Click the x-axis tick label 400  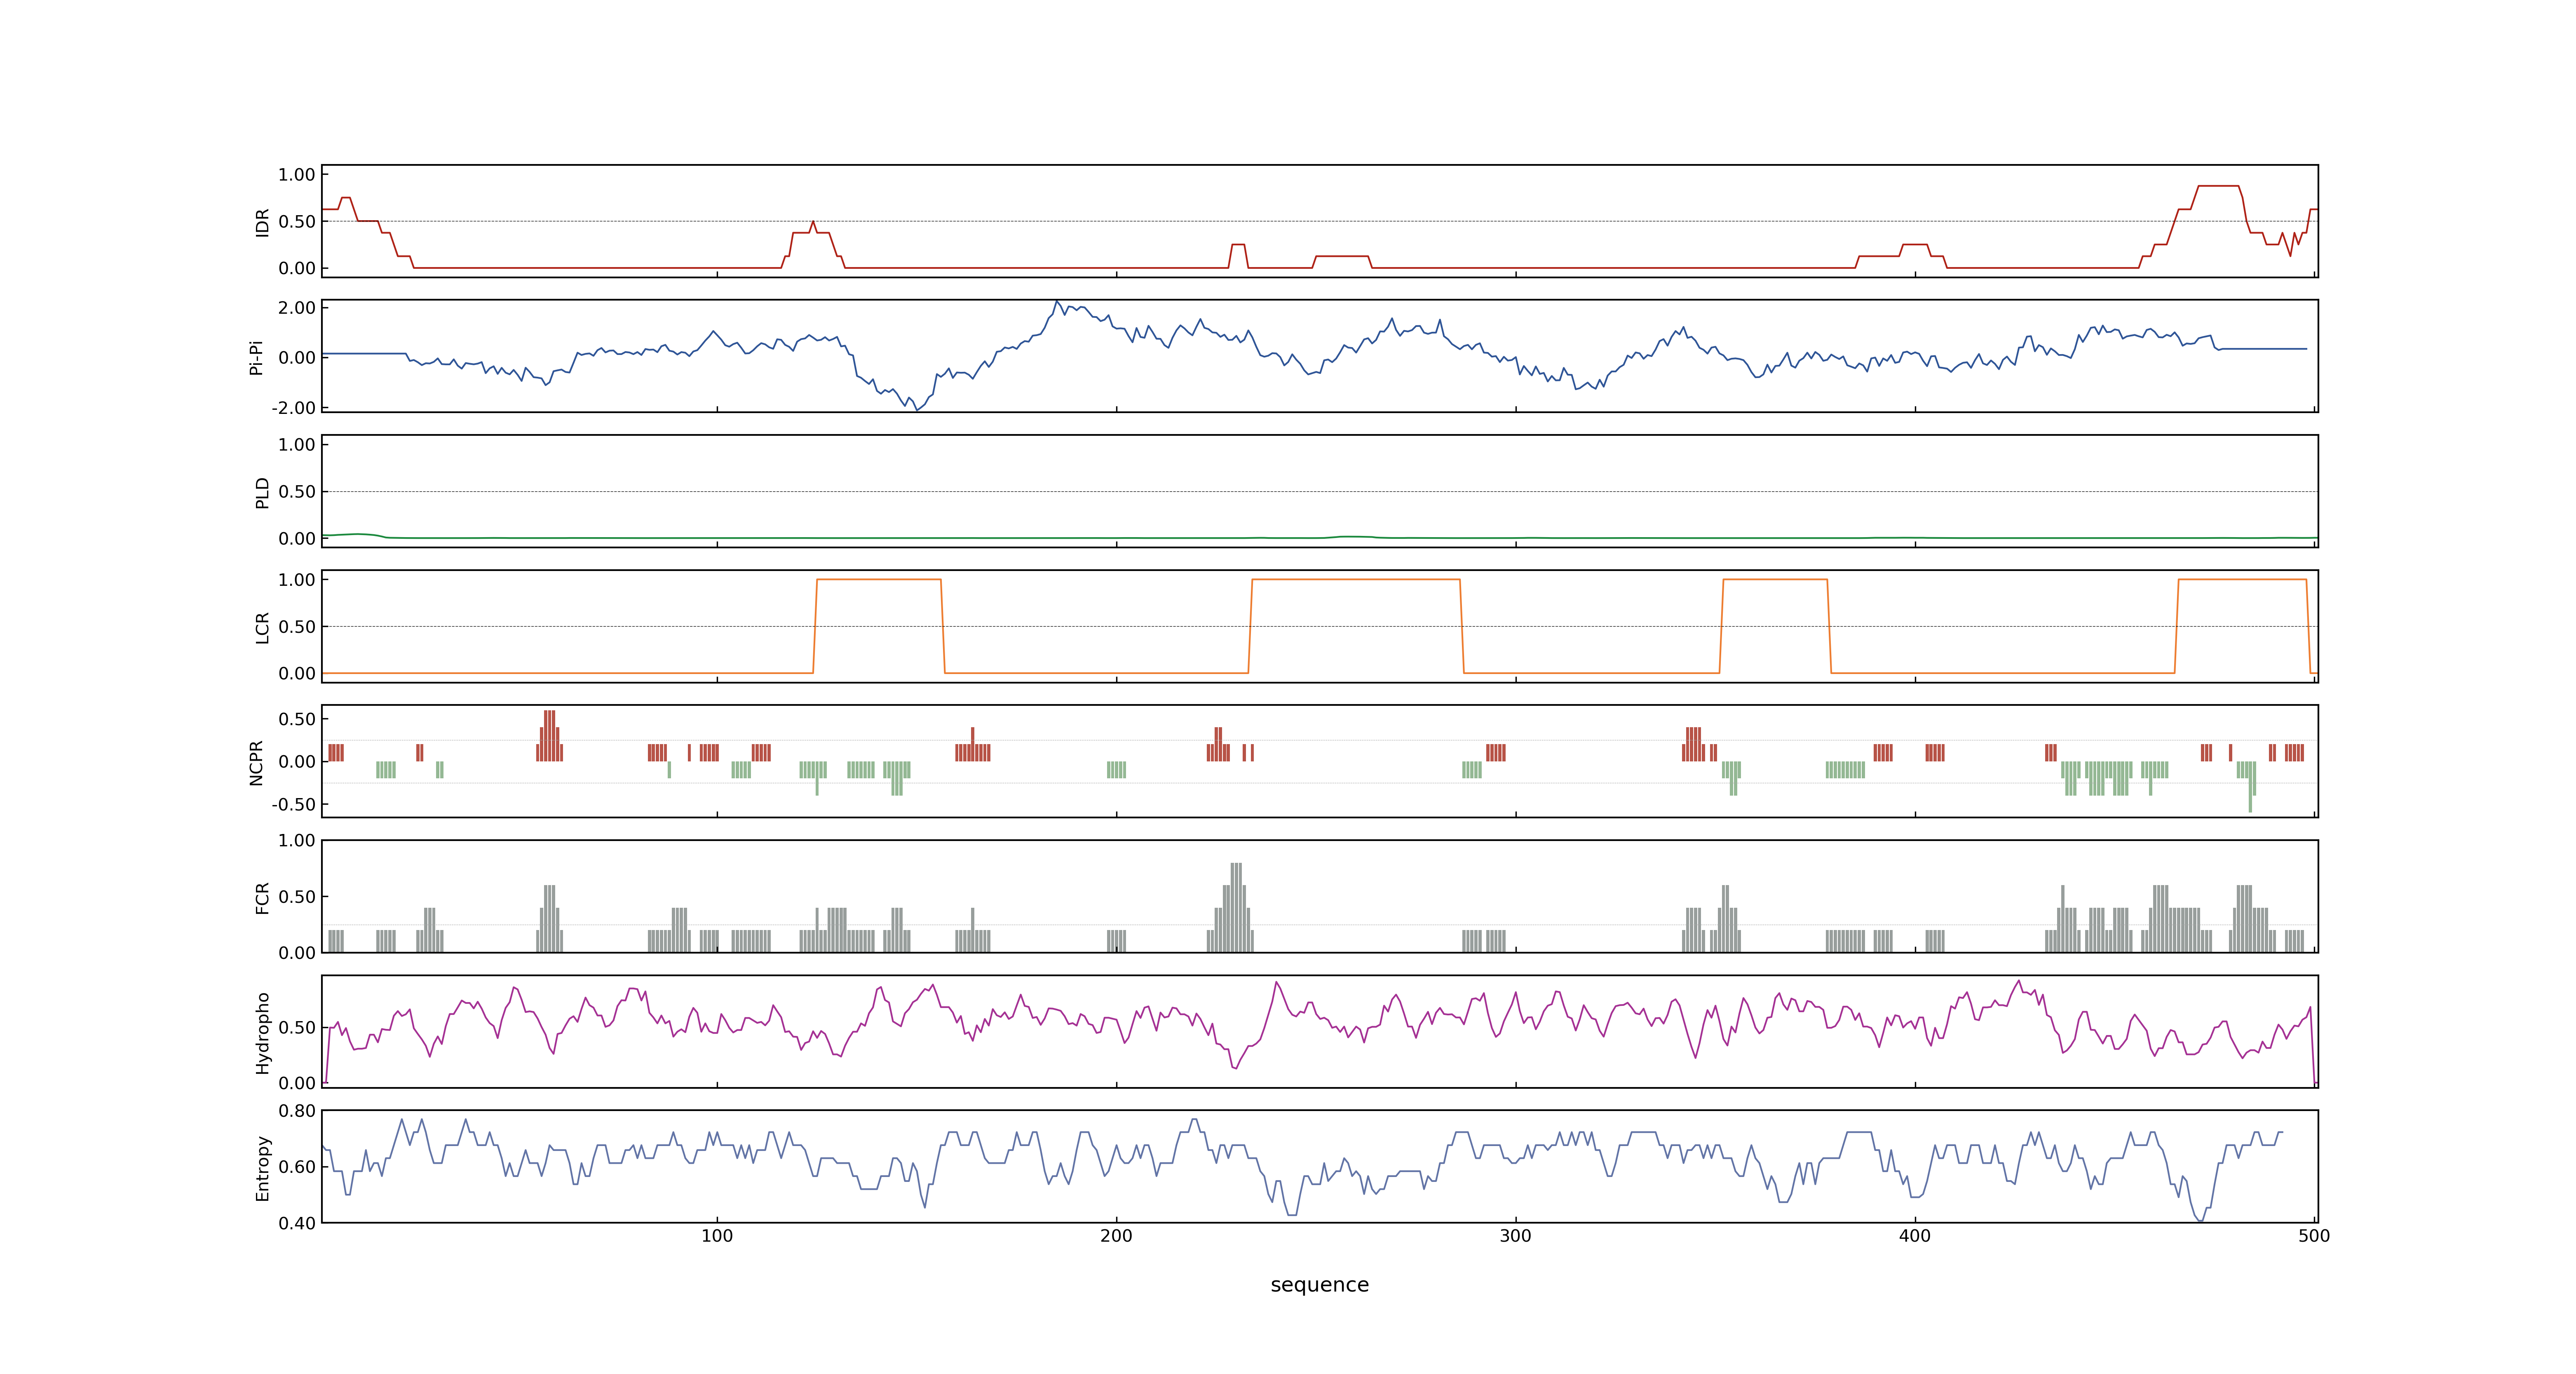1914,1236
